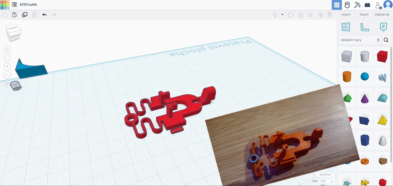Open the Základní tvary shapes dropdown

(360, 40)
